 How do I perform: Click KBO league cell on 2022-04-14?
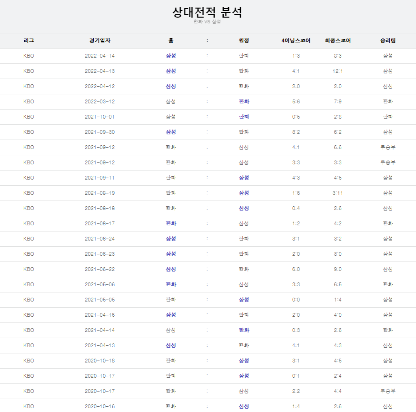coord(29,56)
